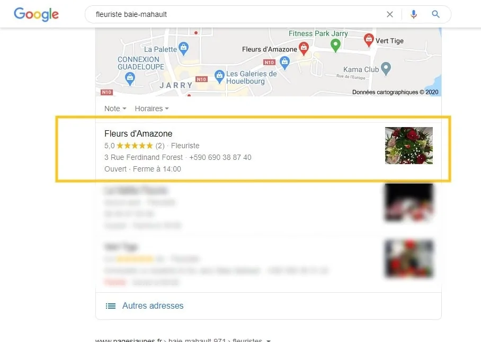
Task: Click the magnifying glass search button
Action: 435,14
